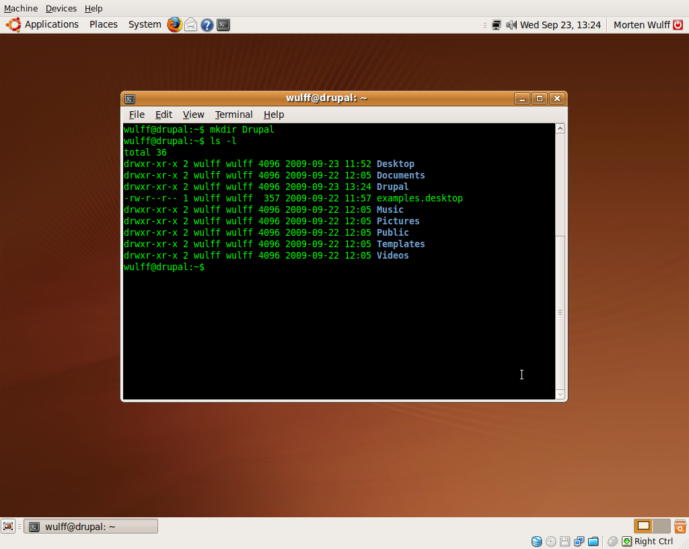Open the terminal window's Help menu
The height and width of the screenshot is (549, 689).
274,115
